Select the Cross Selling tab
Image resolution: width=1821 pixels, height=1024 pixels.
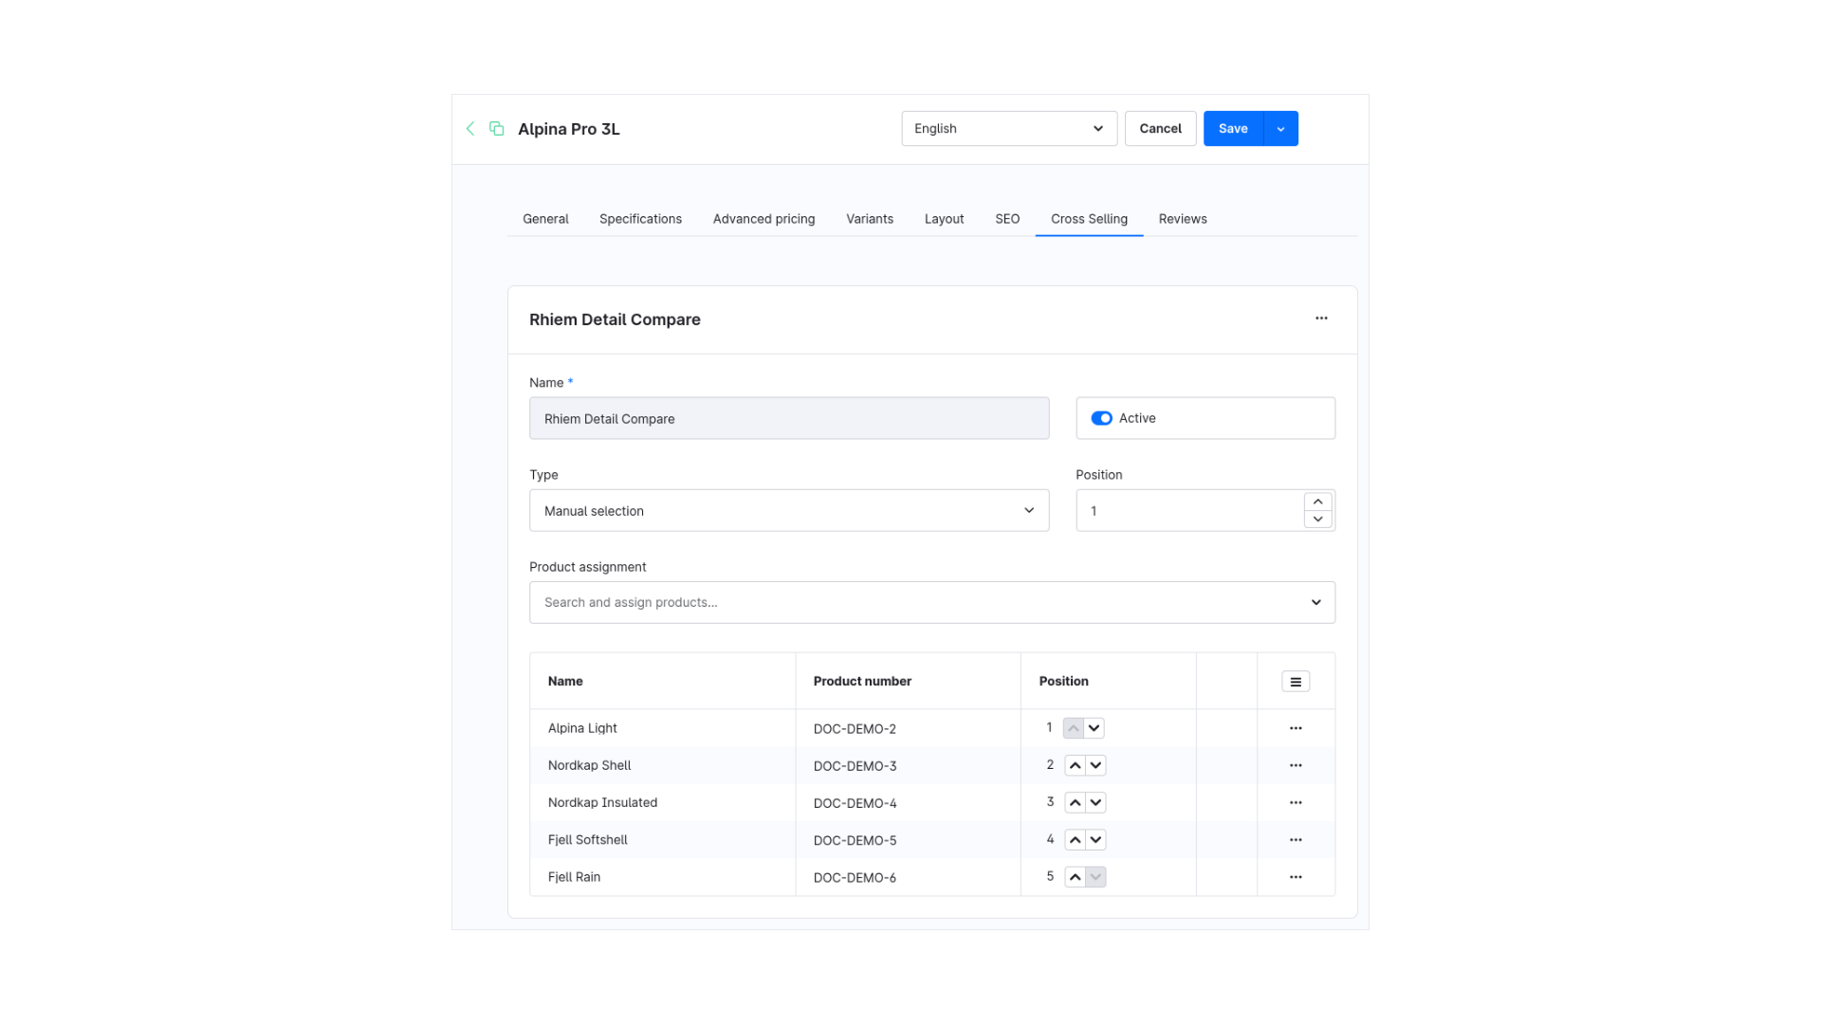[1089, 219]
